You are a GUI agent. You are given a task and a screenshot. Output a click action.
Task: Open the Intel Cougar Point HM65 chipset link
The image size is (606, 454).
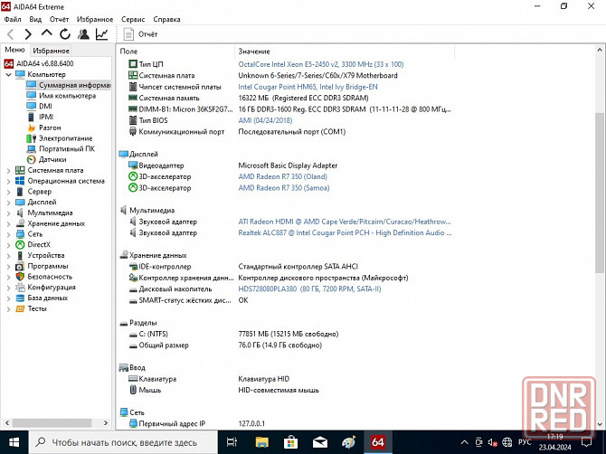click(308, 87)
